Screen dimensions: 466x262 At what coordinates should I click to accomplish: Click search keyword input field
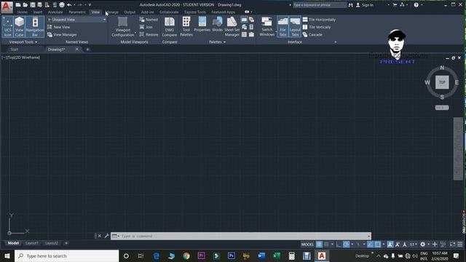coord(320,5)
